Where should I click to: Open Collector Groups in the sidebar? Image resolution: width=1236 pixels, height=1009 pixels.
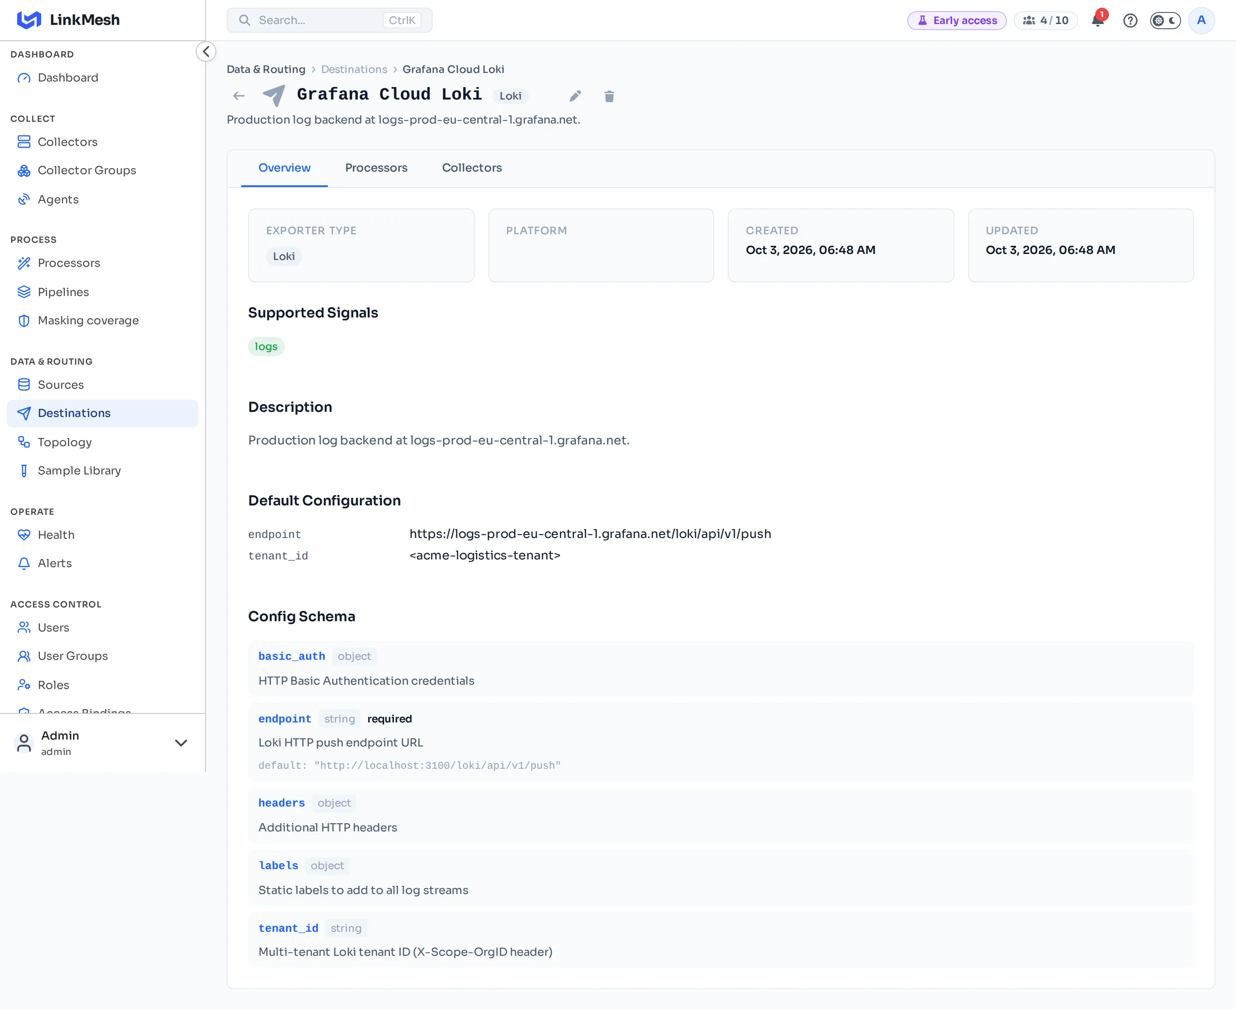coord(102,170)
